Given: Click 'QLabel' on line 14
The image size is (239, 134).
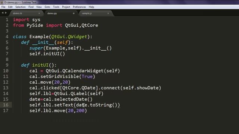Looking at the screenshot, I should point(79,93).
